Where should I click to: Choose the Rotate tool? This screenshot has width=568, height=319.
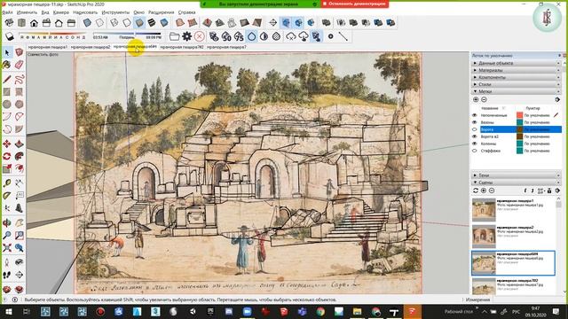point(7,156)
